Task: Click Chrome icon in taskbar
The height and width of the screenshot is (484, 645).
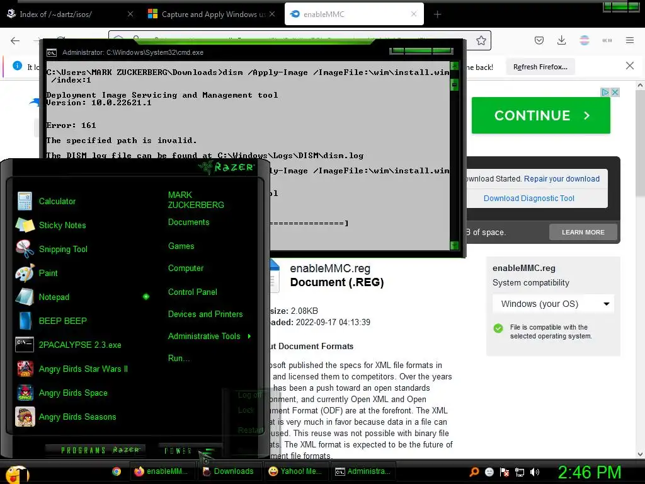Action: coord(117,471)
